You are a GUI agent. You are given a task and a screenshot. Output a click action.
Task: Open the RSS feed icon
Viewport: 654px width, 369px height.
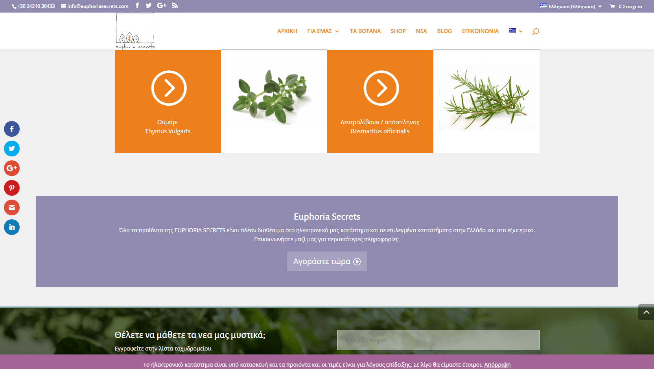(175, 6)
